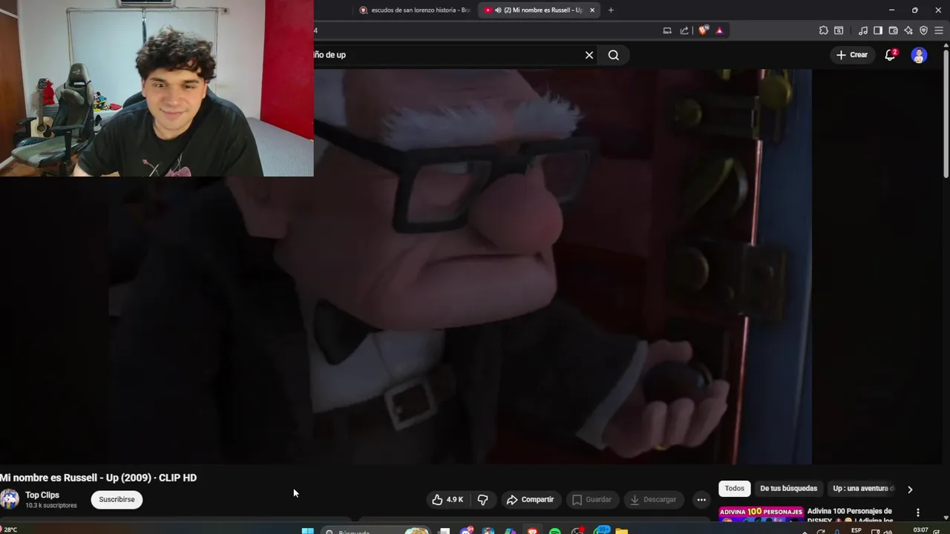
Task: Click the Compartir share button
Action: pyautogui.click(x=530, y=499)
